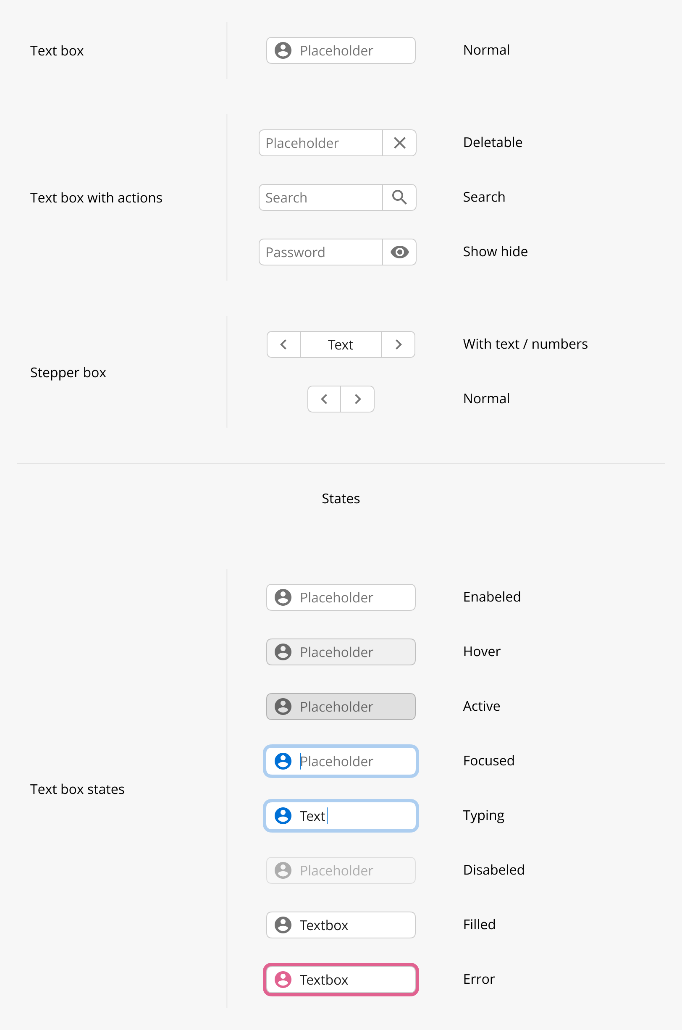682x1030 pixels.
Task: Click the pink user icon in Error box
Action: [x=283, y=980]
